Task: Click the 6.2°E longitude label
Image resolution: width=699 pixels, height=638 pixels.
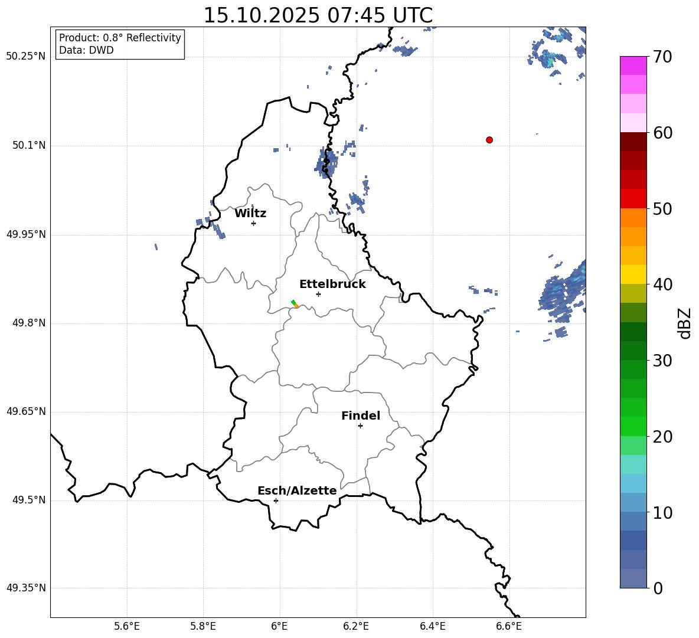Action: pos(356,626)
